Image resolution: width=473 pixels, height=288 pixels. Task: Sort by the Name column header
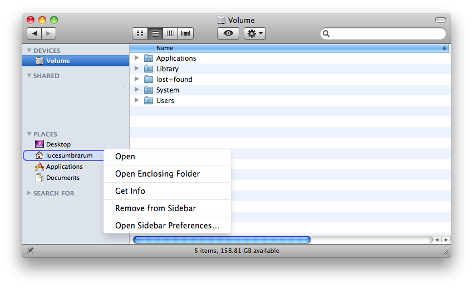pyautogui.click(x=289, y=48)
